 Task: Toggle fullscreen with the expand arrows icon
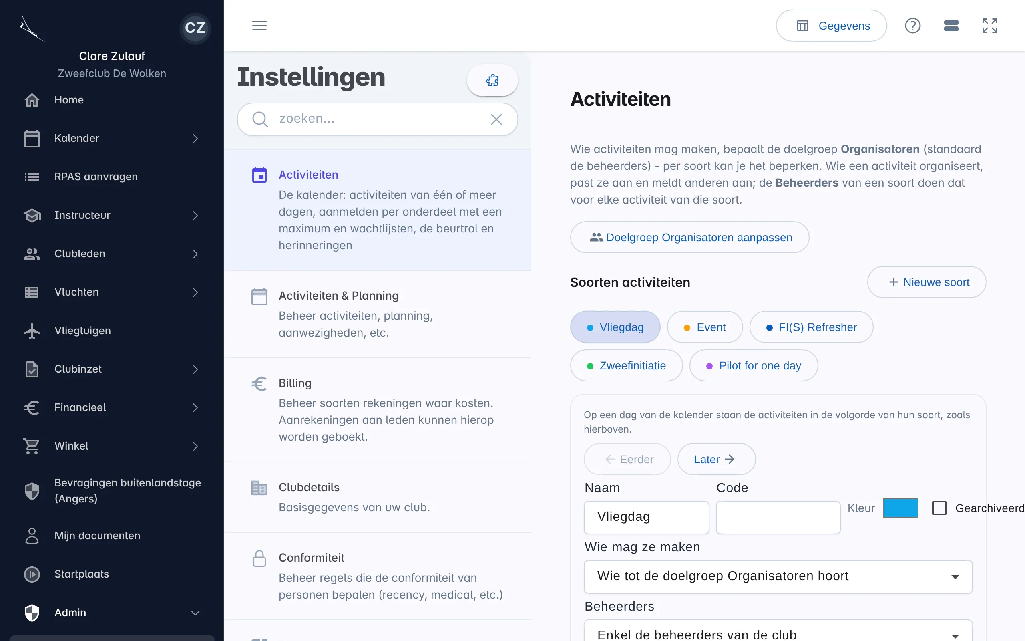coord(989,25)
